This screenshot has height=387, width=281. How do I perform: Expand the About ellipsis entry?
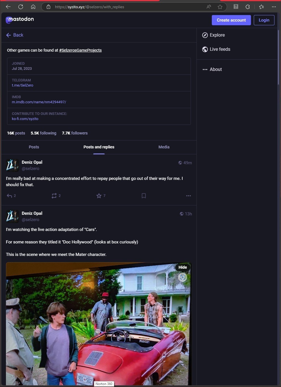pos(205,70)
